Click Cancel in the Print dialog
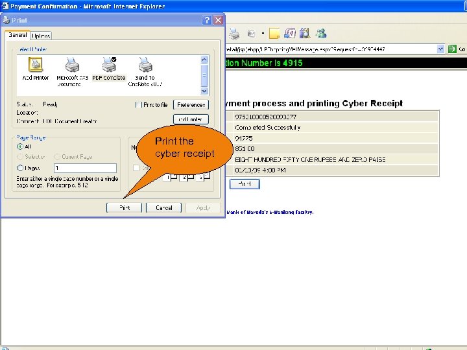The image size is (467, 350). click(164, 208)
